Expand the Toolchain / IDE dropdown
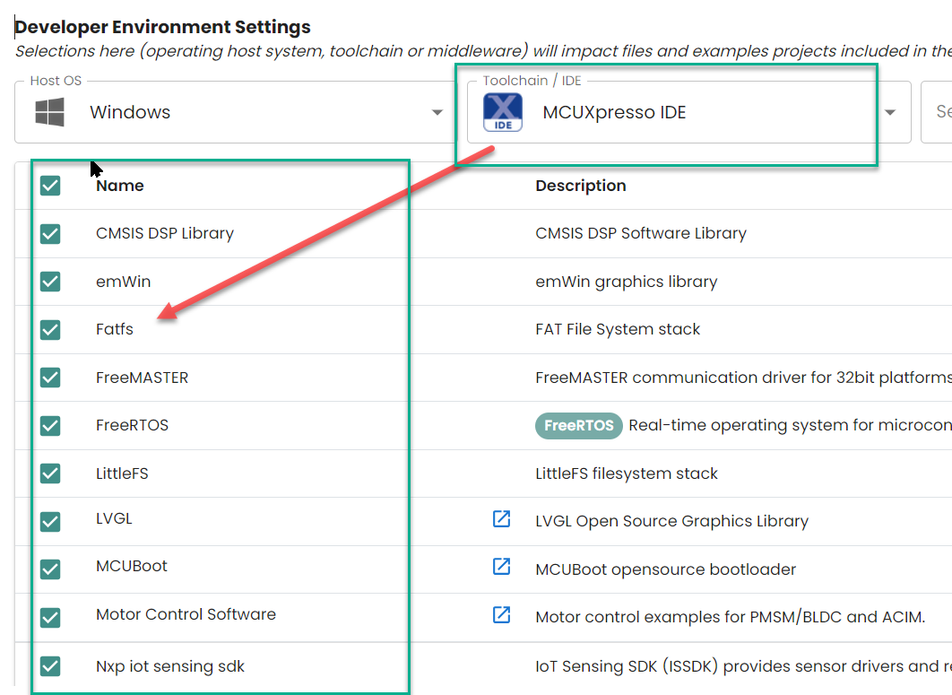This screenshot has width=952, height=695. tap(889, 111)
